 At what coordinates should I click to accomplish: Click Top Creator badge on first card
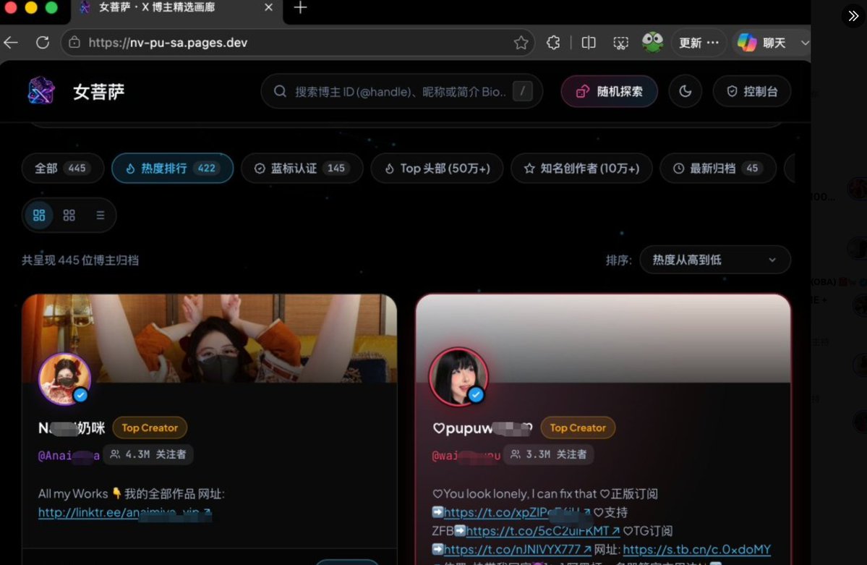tap(150, 428)
